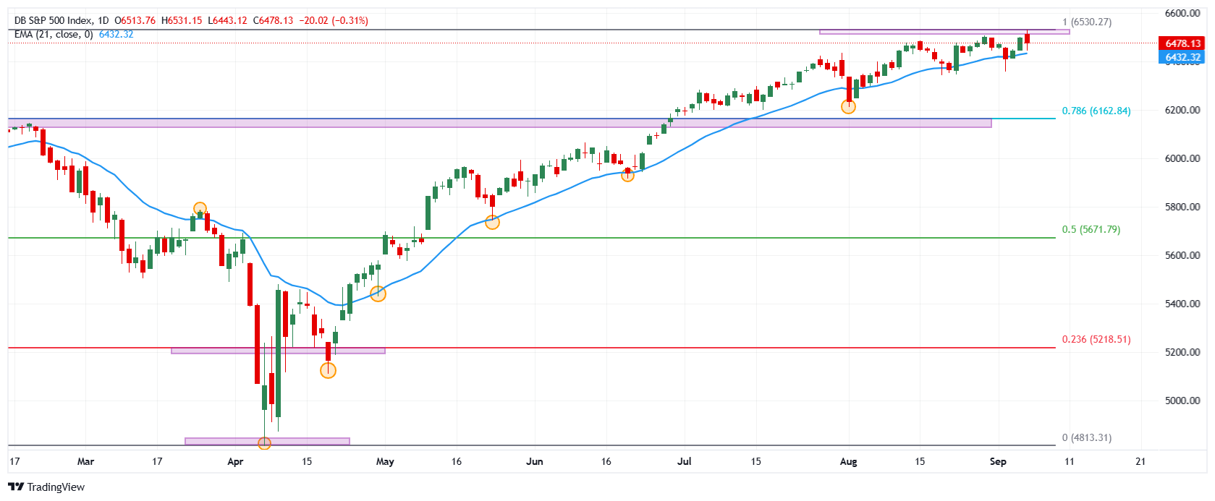Select the red 6478.13 current price label

pyautogui.click(x=1182, y=43)
